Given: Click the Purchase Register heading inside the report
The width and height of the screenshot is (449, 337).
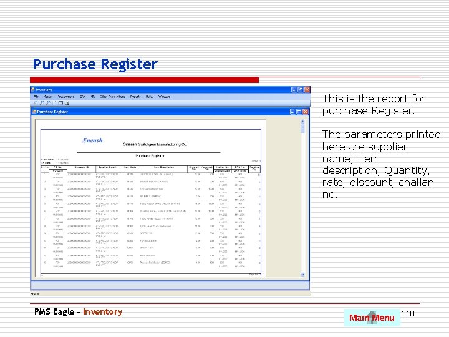Looking at the screenshot, I should [150, 156].
